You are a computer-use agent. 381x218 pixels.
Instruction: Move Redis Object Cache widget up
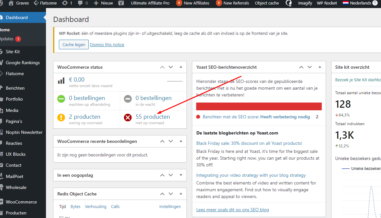click(x=162, y=194)
